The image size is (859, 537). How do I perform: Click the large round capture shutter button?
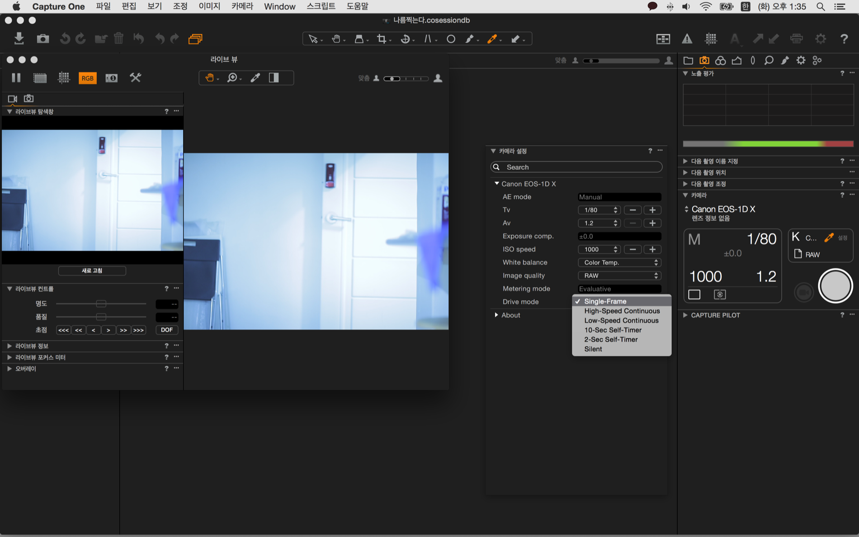click(835, 286)
